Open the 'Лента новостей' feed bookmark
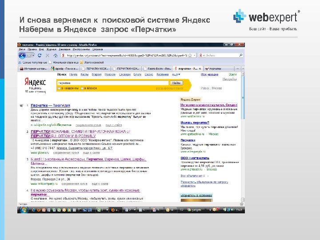Screen dimensions: 320x240 click(92, 63)
